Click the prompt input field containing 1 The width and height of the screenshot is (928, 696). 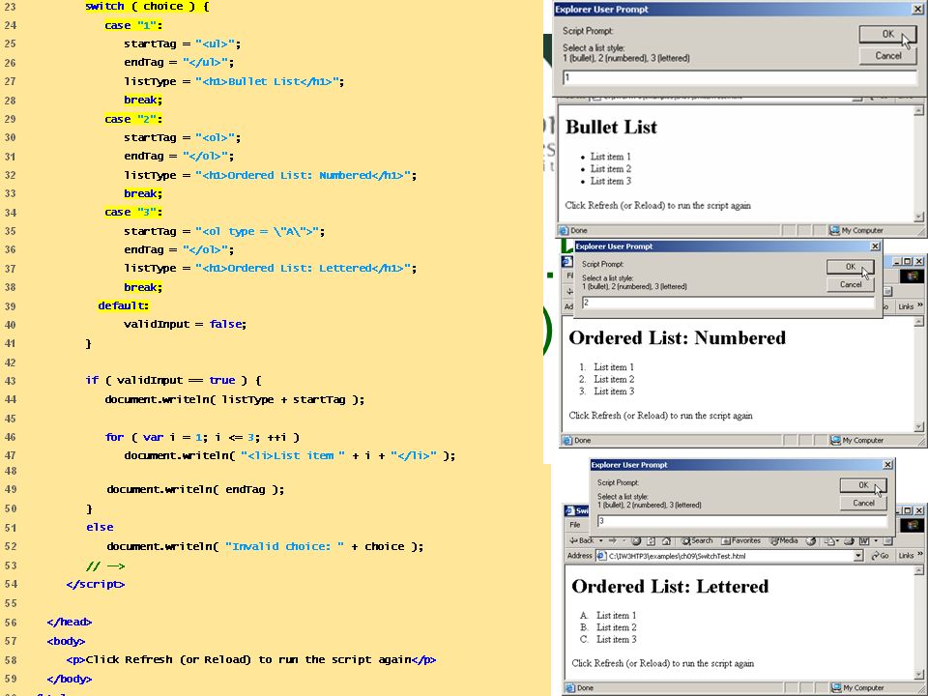pyautogui.click(x=739, y=77)
